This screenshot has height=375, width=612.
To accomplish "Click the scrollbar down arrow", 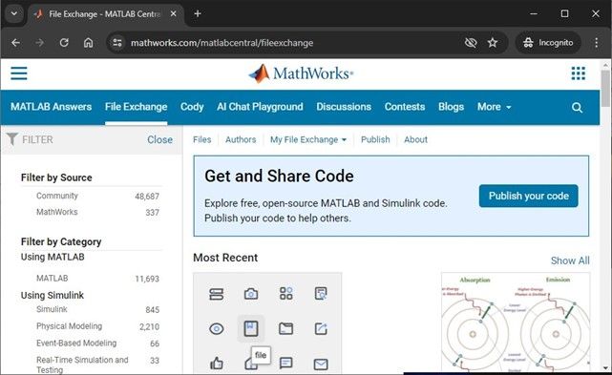I will coord(605,368).
